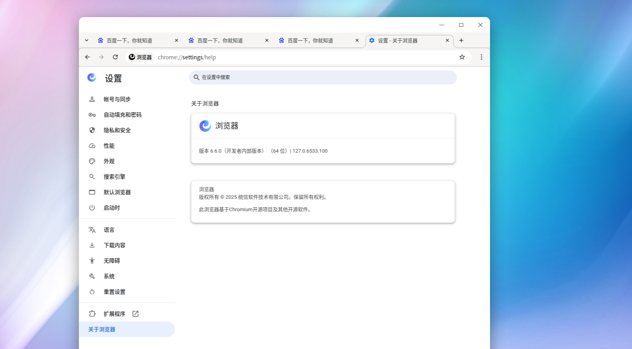
Task: Open a new tab with the plus button
Action: coord(461,40)
